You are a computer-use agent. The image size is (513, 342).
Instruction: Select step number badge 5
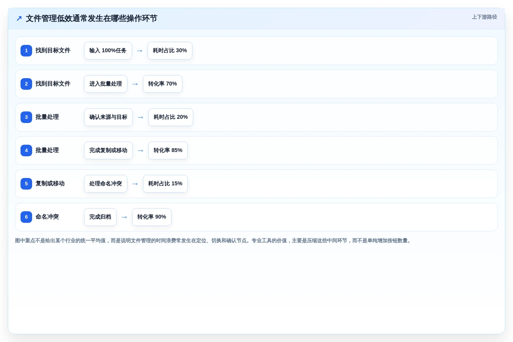pos(26,184)
